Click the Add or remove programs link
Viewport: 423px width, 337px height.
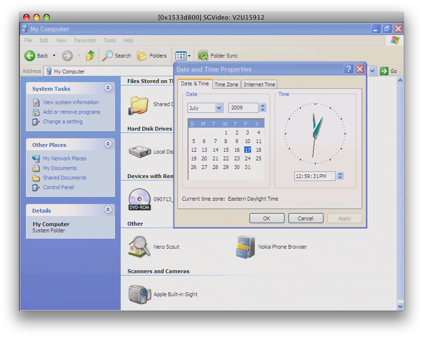point(71,112)
